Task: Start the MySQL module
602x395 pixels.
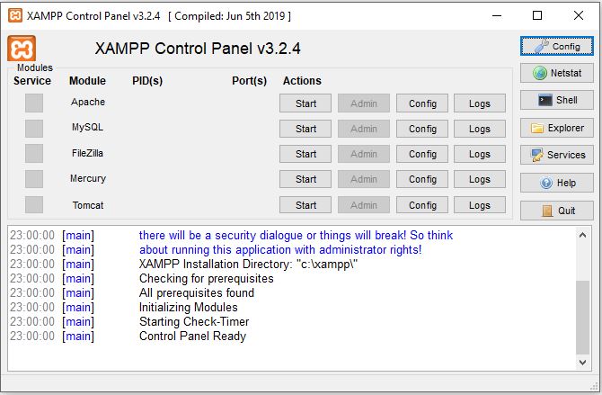Action: coord(305,129)
